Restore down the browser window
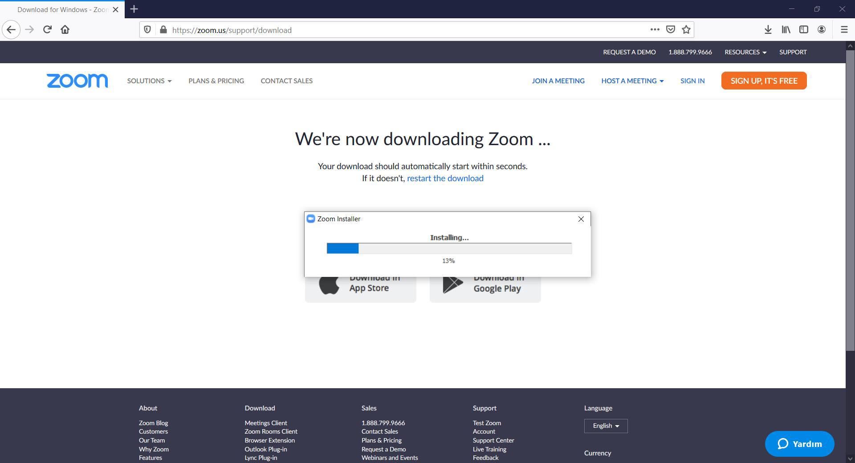This screenshot has height=463, width=855. pos(817,9)
